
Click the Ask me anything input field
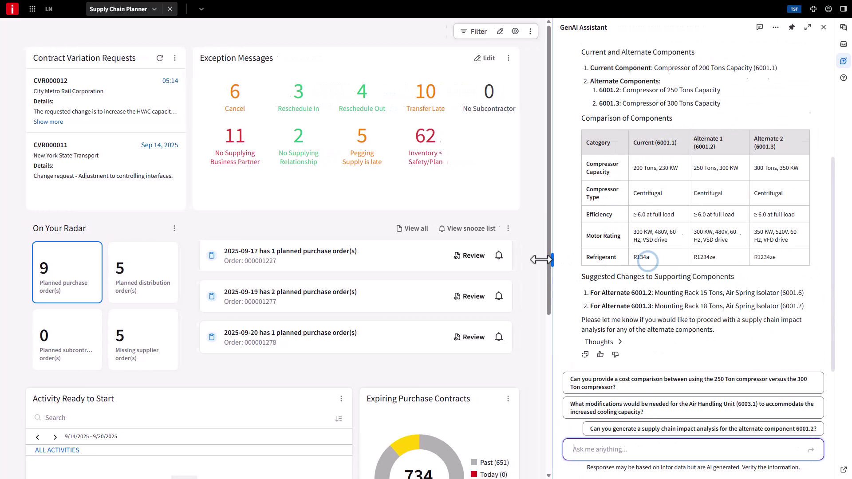[688, 449]
